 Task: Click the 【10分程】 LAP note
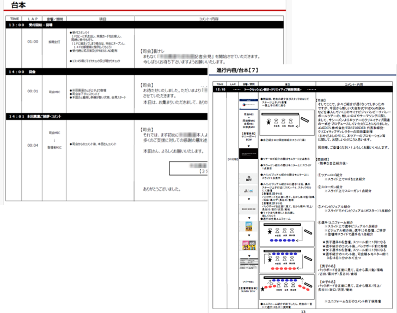click(233, 159)
